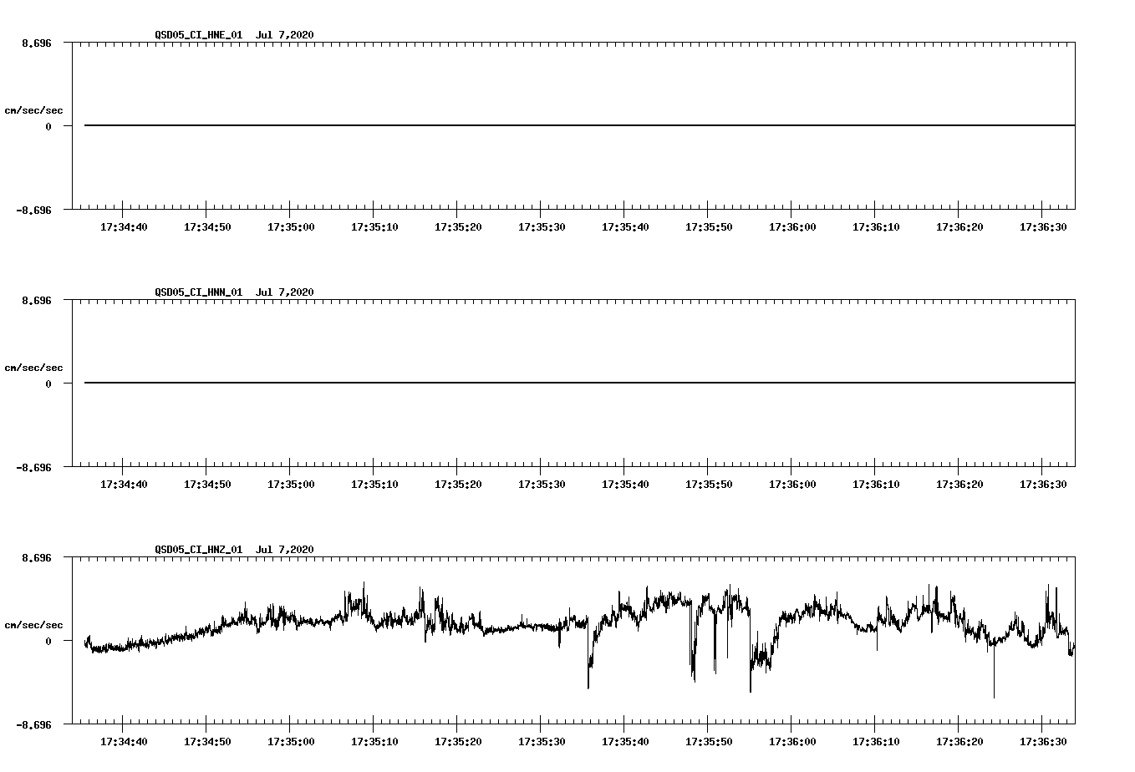
Task: Click the 17:34:40 time label under HNZ plot
Action: 124,741
